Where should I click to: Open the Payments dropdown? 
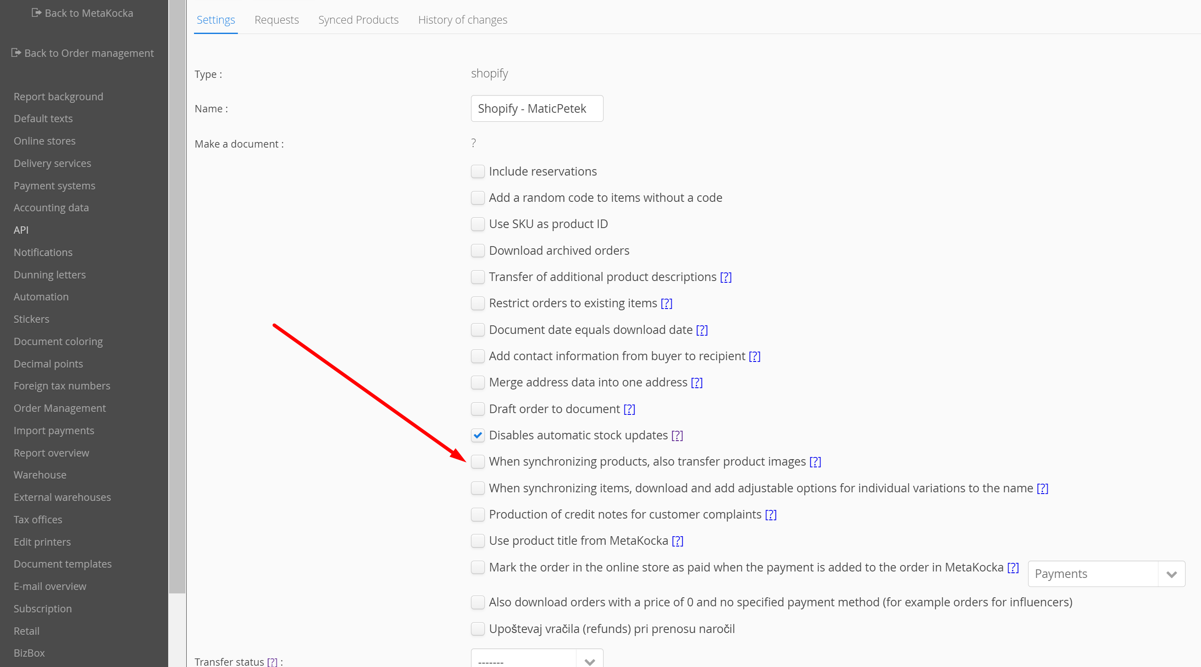click(x=1106, y=574)
